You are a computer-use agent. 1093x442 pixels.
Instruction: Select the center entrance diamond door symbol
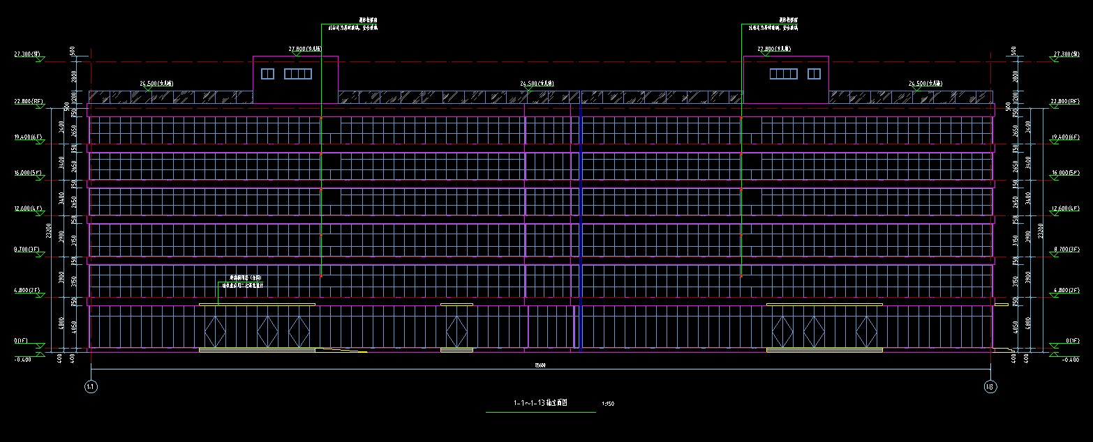tap(456, 331)
